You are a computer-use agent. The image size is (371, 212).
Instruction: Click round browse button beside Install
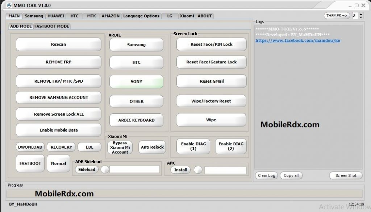pyautogui.click(x=198, y=170)
